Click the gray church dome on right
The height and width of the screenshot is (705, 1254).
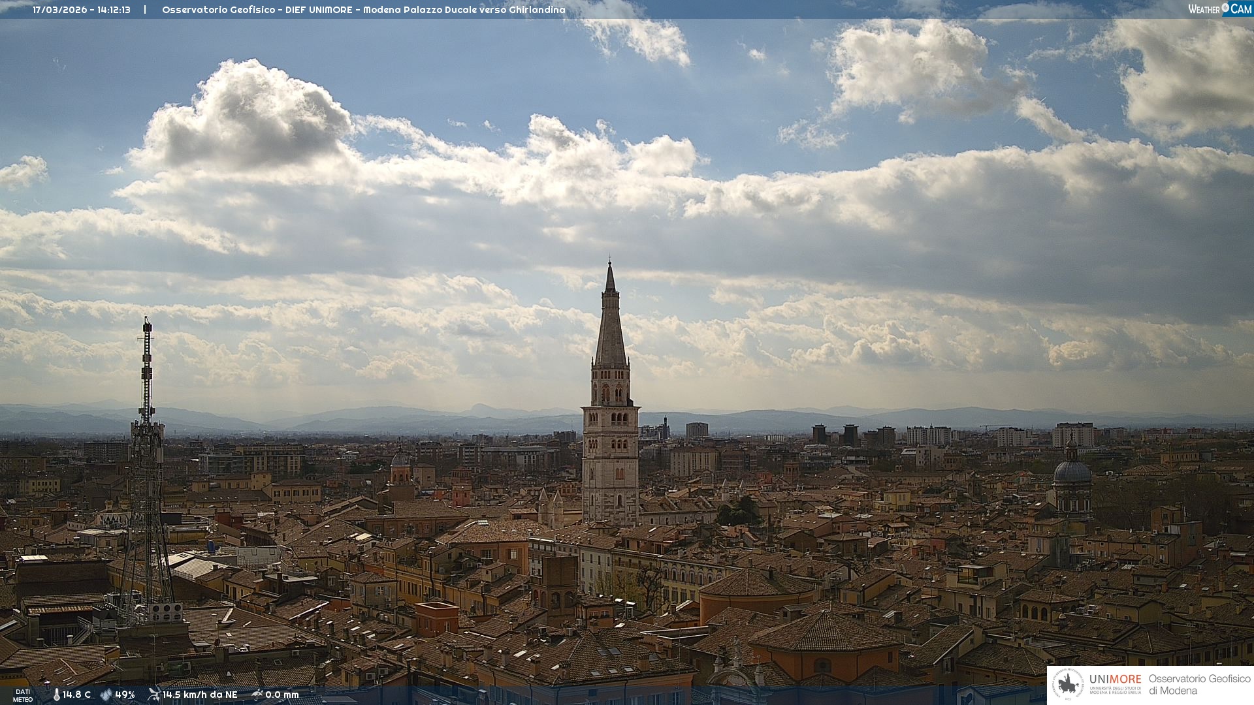tap(1072, 471)
